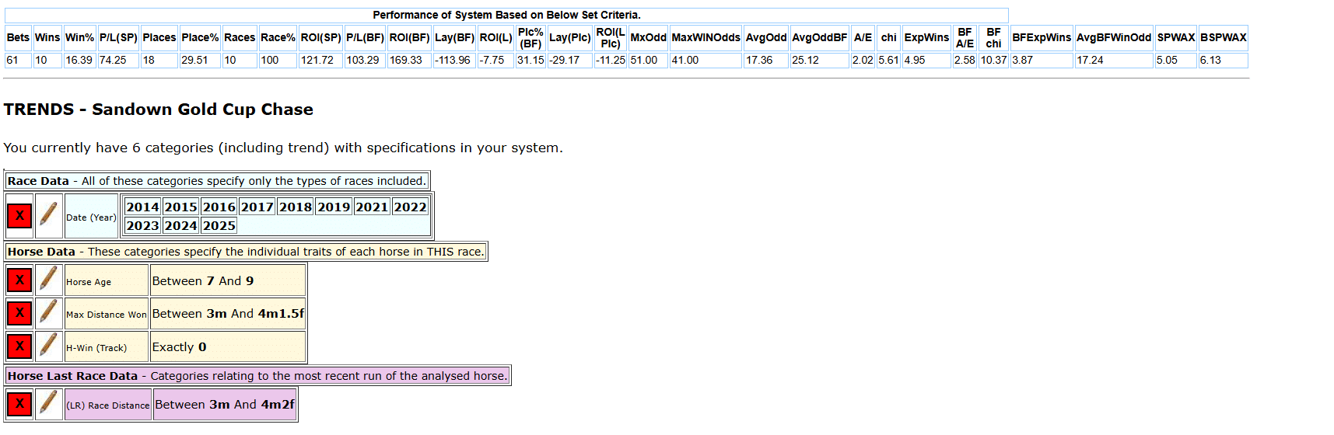Viewport: 1334px width, 435px height.
Task: Click the P/L(BF) column header
Action: [x=365, y=37]
